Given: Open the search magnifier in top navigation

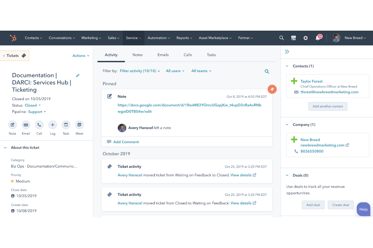Looking at the screenshot, I should pyautogui.click(x=281, y=38).
